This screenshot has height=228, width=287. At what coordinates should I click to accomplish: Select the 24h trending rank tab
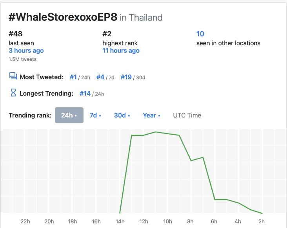69,115
